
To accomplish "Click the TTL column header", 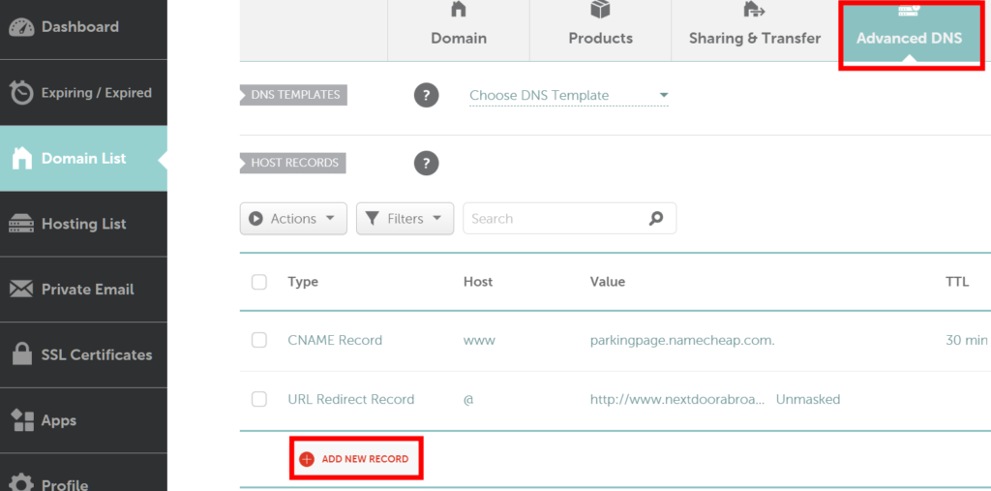I will point(957,282).
